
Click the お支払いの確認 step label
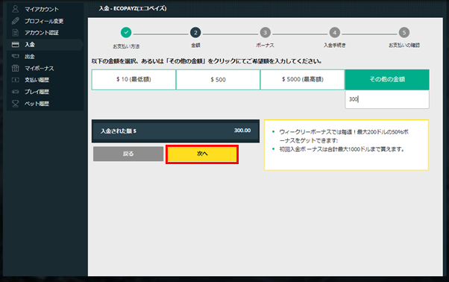tap(404, 46)
